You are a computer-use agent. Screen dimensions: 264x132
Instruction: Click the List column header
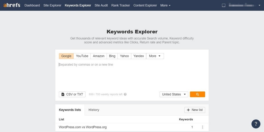tap(62, 119)
